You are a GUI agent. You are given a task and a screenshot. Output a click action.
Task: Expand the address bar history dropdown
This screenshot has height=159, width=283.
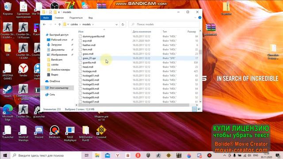click(x=117, y=24)
